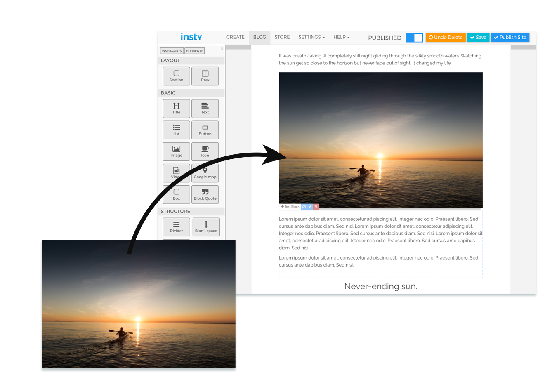Edit Text Block with pencil icon
This screenshot has width=545, height=380.
[310, 207]
